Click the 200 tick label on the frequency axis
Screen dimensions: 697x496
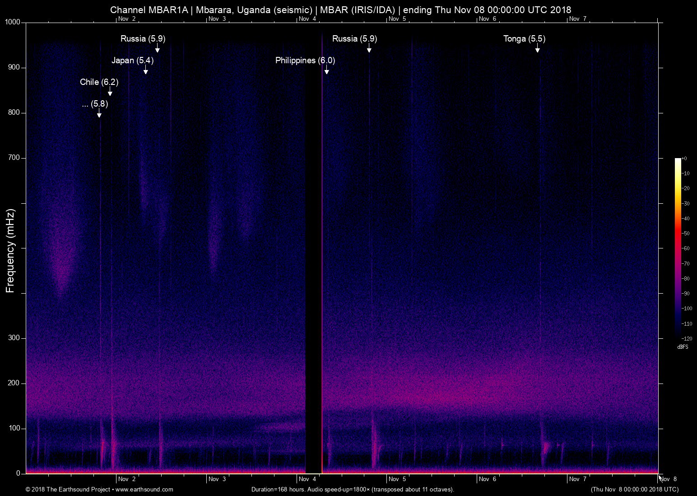(14, 383)
